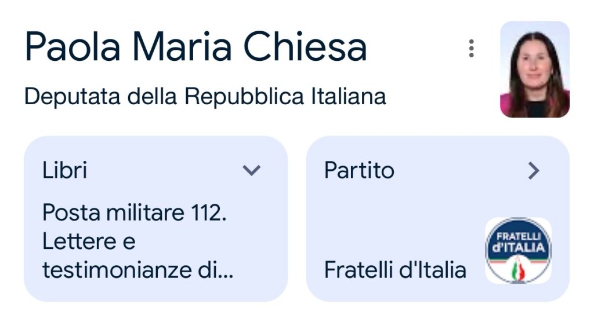Viewport: 594px width, 315px height.
Task: Tap the blank space beside "Lettere e" in Libri card
Action: 209,241
